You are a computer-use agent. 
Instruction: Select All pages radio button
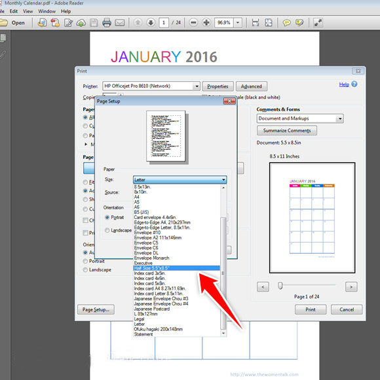point(85,117)
